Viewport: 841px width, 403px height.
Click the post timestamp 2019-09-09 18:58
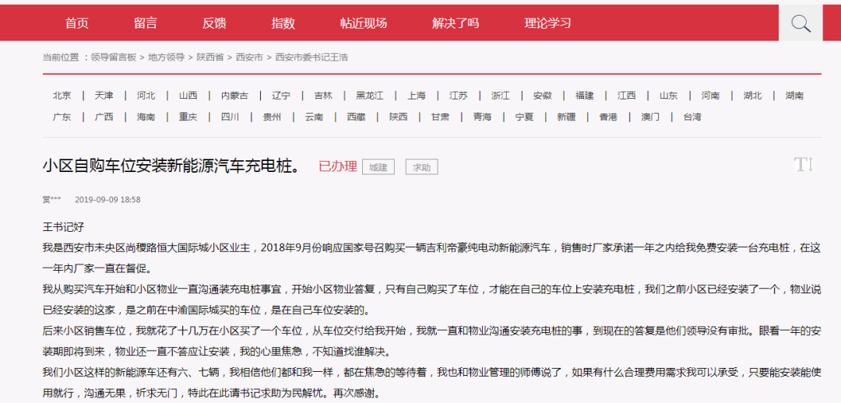tap(107, 199)
